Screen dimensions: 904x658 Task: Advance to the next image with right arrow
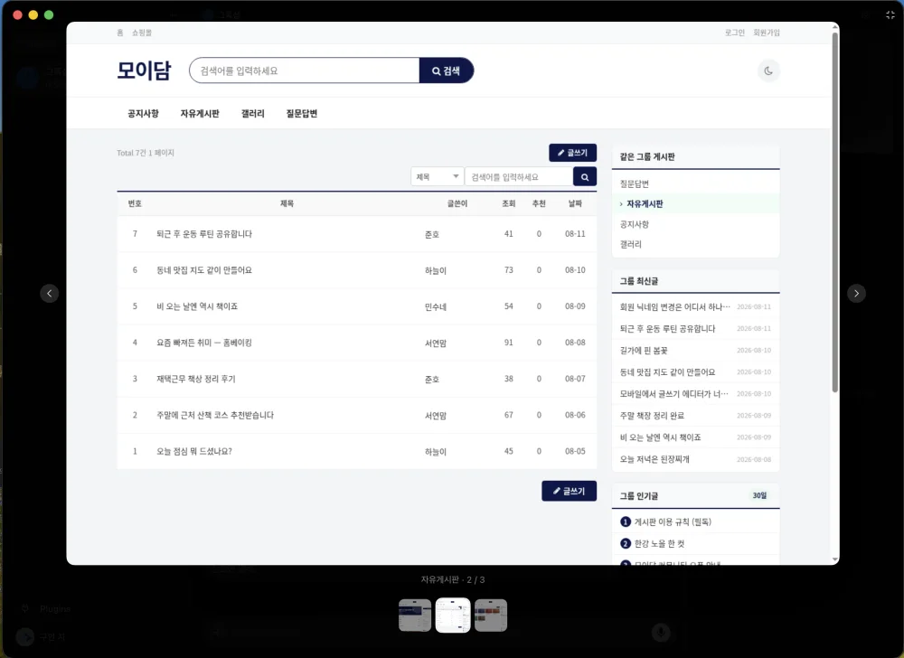[856, 293]
